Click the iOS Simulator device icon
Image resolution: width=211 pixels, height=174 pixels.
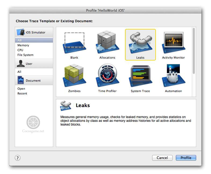[21, 32]
